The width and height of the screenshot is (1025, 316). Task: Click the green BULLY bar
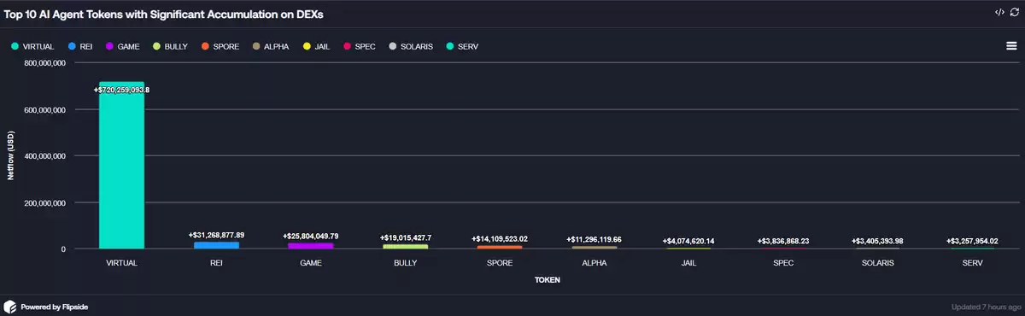click(x=405, y=247)
